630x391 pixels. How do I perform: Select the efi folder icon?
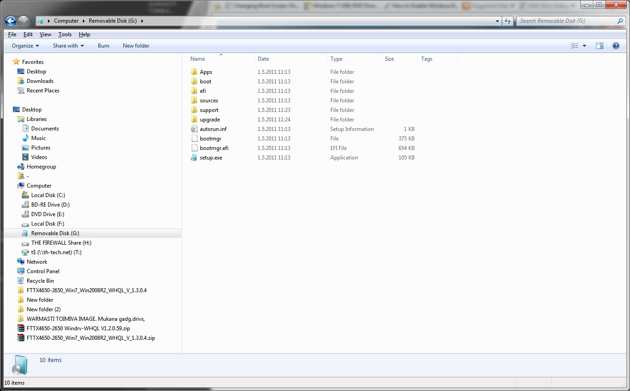pyautogui.click(x=194, y=91)
